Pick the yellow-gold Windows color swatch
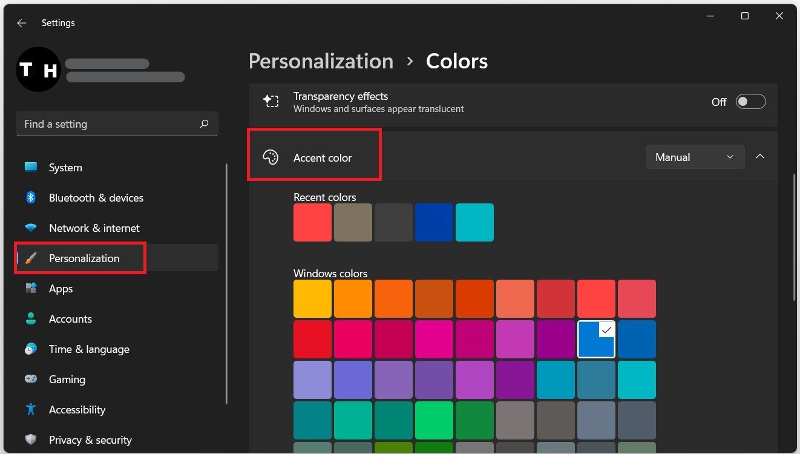The width and height of the screenshot is (800, 454). pyautogui.click(x=312, y=299)
